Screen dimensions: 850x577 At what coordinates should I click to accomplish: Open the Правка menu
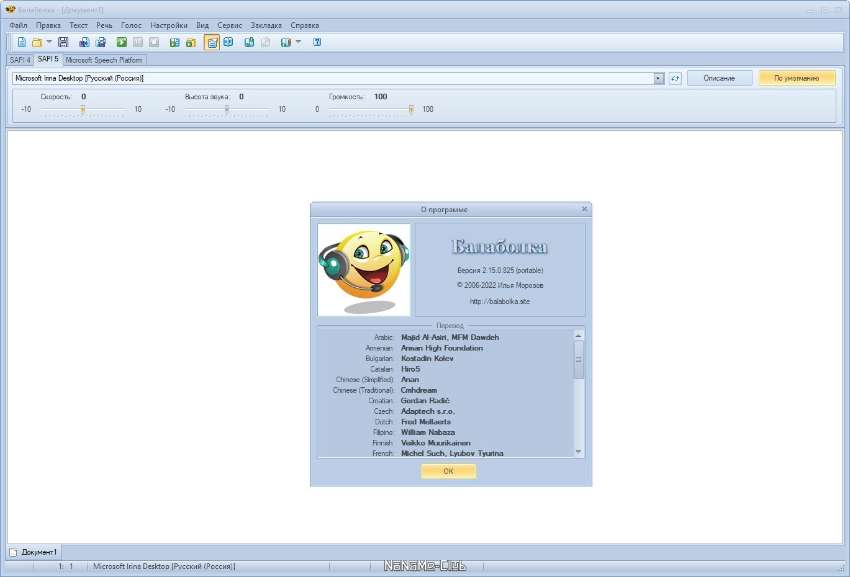tap(48, 25)
